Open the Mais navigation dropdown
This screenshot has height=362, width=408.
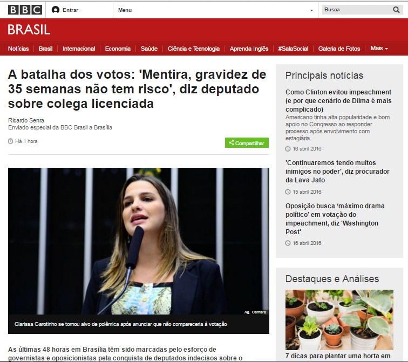pyautogui.click(x=379, y=49)
